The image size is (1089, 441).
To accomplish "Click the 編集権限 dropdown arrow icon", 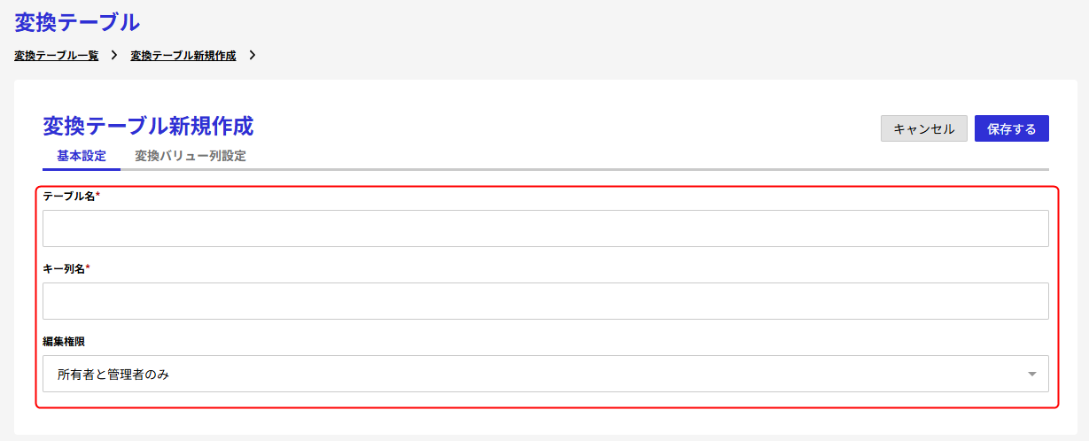I will (x=1031, y=374).
